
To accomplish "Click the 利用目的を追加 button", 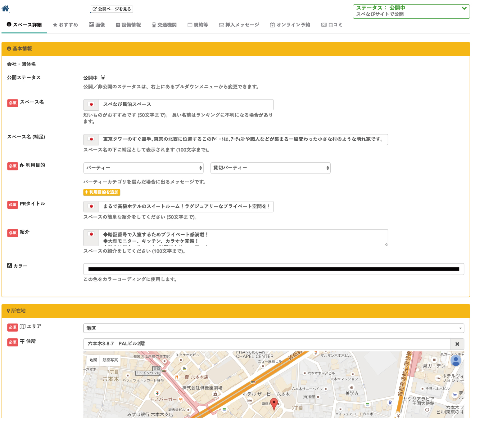I will (102, 192).
